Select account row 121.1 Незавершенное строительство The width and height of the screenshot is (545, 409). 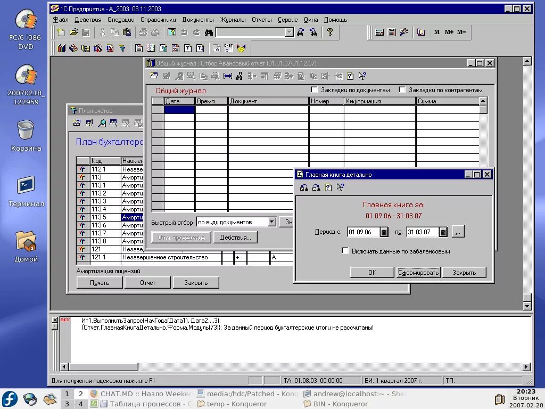[x=184, y=257]
